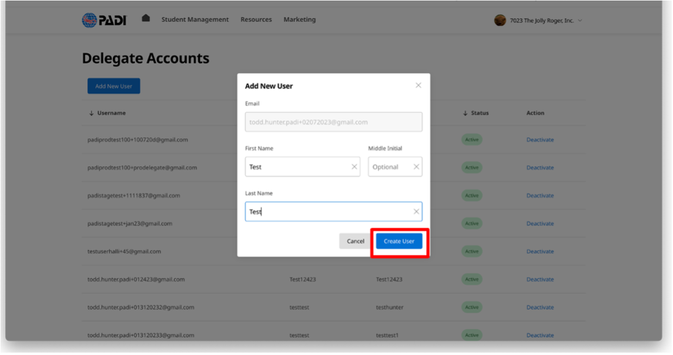Click the Add New User button
The width and height of the screenshot is (673, 355).
(114, 86)
